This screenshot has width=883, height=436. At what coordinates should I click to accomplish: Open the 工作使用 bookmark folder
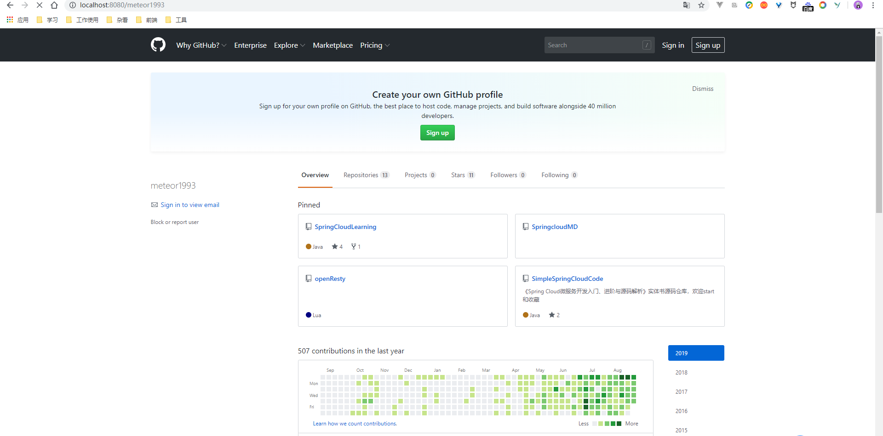tap(82, 20)
